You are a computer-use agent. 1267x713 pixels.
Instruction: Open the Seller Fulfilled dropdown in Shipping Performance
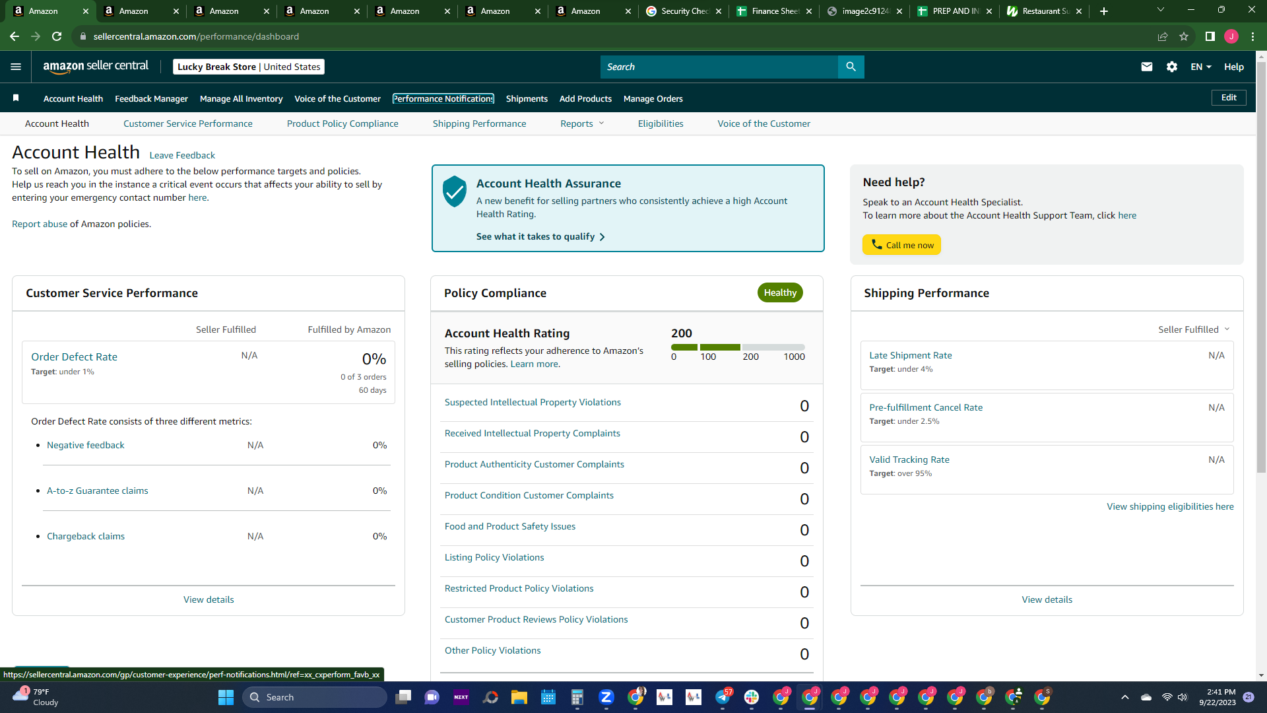tap(1194, 329)
